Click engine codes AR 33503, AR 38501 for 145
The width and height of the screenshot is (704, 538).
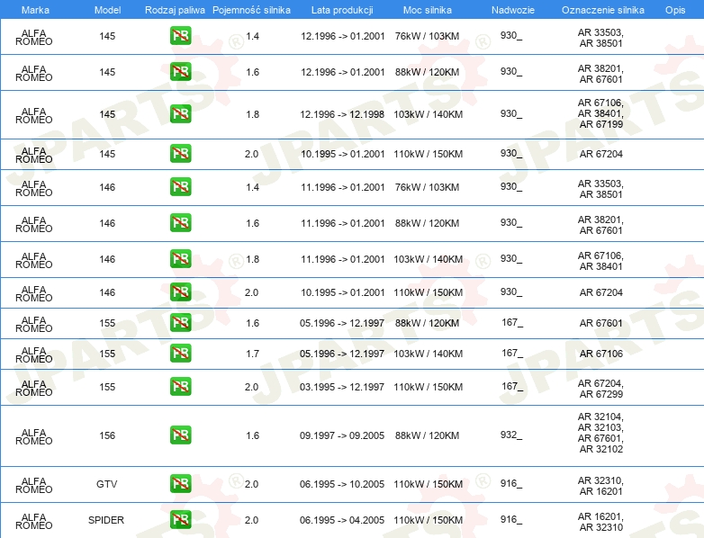click(x=600, y=38)
